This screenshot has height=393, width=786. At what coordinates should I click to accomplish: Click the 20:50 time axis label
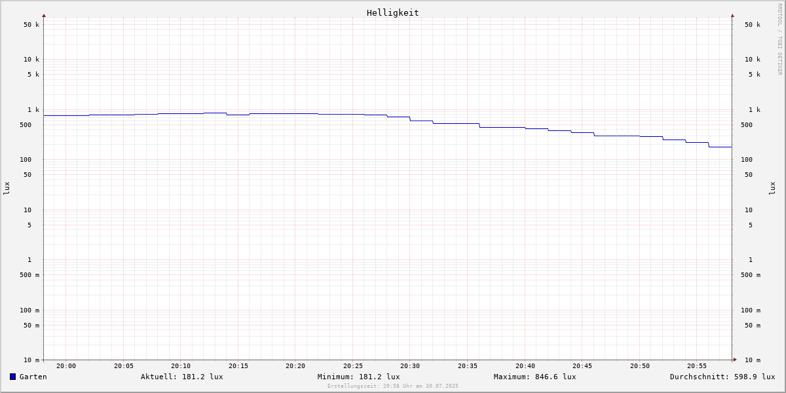click(640, 366)
